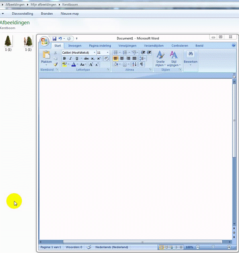Switch to Print Layout view in status bar
The image size is (239, 253).
click(x=161, y=247)
